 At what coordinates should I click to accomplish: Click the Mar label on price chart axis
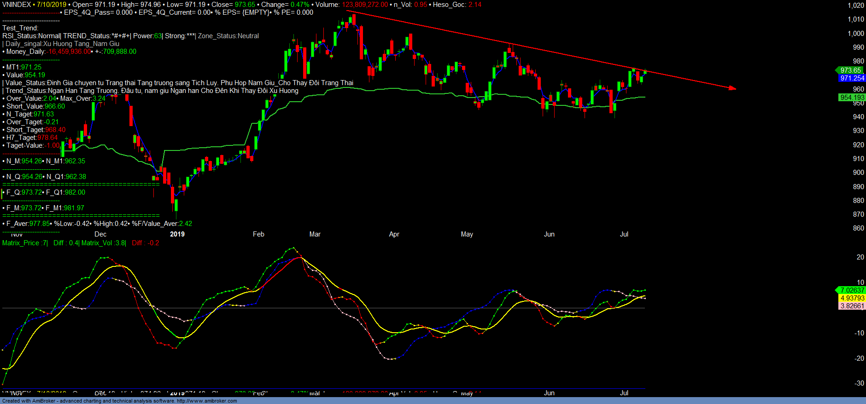[315, 234]
